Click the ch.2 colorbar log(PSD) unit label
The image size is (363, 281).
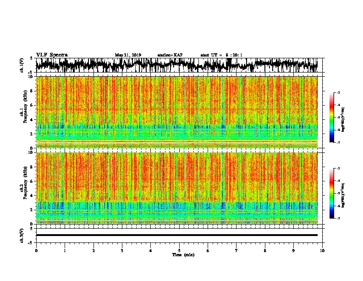(343, 195)
